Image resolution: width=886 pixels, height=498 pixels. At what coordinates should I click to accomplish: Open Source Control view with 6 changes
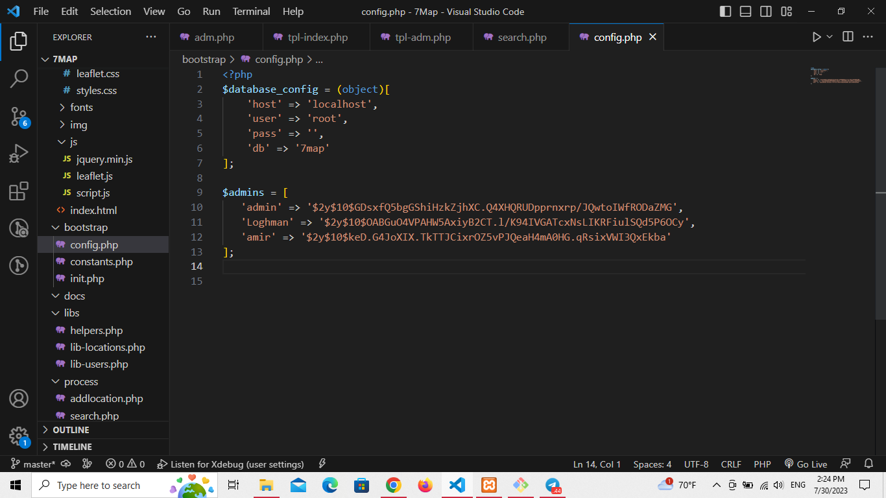[19, 117]
